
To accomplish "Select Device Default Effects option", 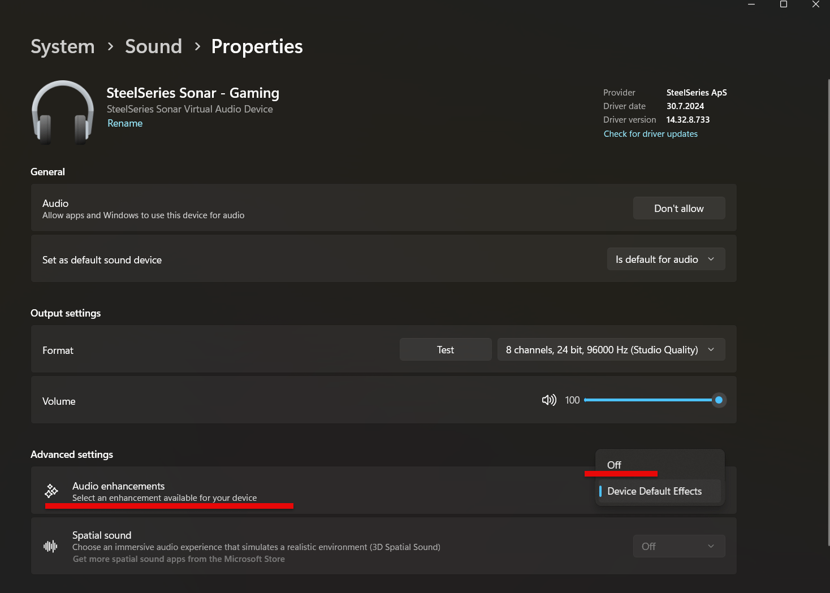I will [x=660, y=491].
